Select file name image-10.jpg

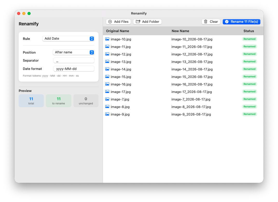coord(121,39)
